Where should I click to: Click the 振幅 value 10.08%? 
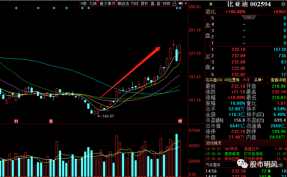238,103
